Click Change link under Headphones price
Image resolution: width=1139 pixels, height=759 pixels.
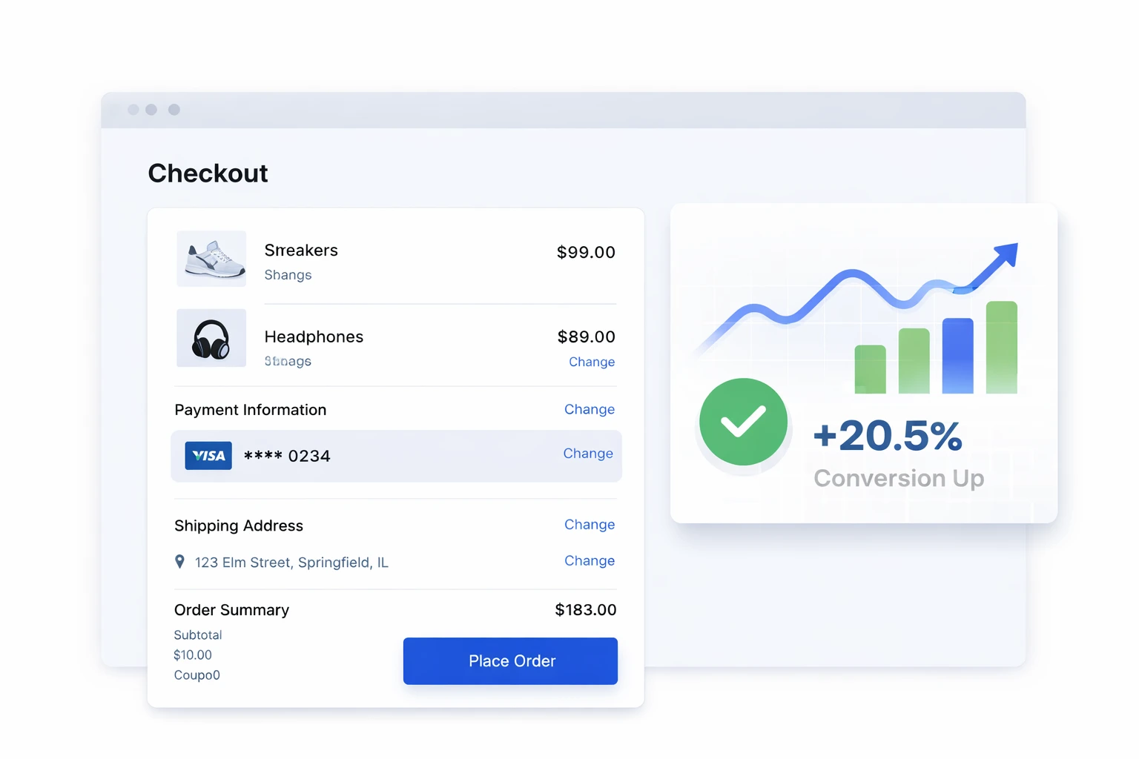[592, 362]
